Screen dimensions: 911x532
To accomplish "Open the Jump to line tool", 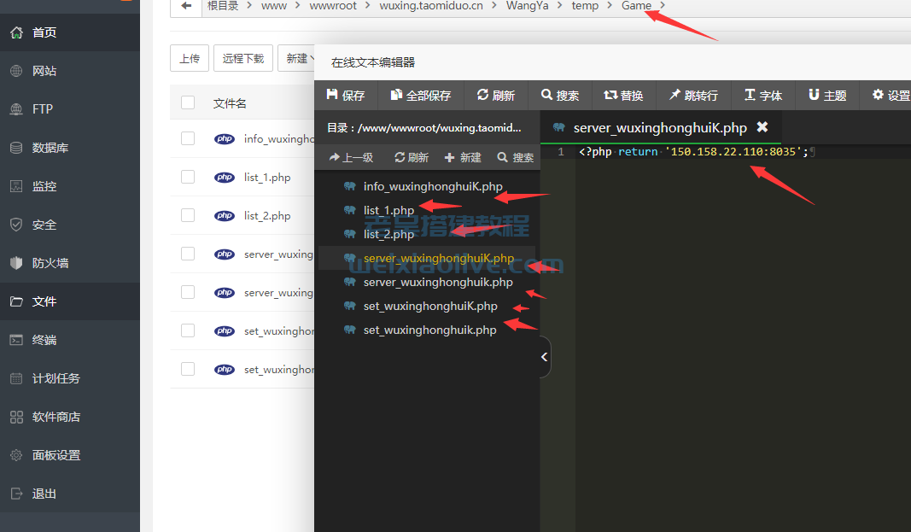I will point(692,96).
